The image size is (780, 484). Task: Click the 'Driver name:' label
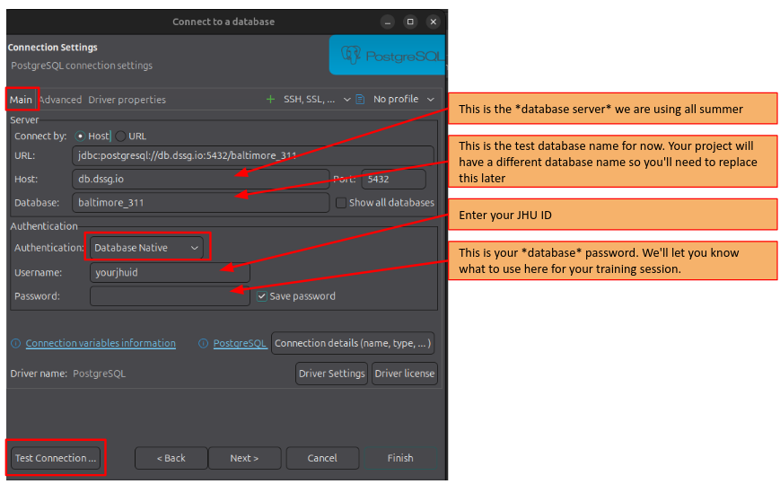39,374
